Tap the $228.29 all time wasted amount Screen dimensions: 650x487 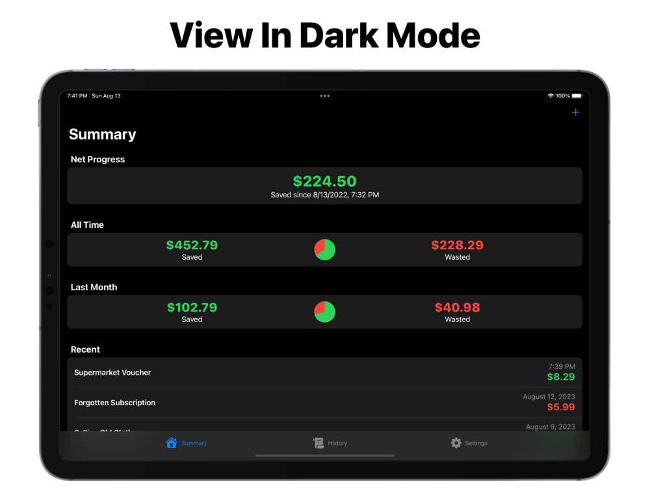point(457,245)
